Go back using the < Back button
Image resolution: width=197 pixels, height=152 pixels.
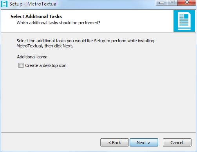coord(114,143)
